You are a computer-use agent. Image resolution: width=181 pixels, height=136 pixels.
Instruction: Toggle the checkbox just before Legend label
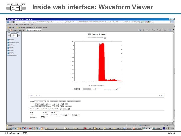pos(58,109)
